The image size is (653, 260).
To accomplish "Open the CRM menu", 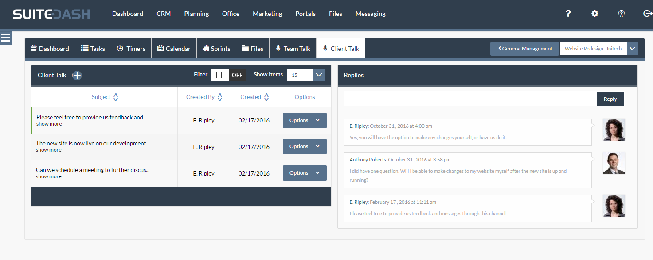I will coord(164,14).
